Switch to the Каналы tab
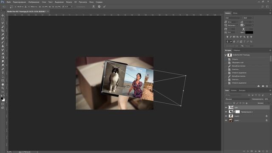Screen dimensions: 272x153 [234, 91]
